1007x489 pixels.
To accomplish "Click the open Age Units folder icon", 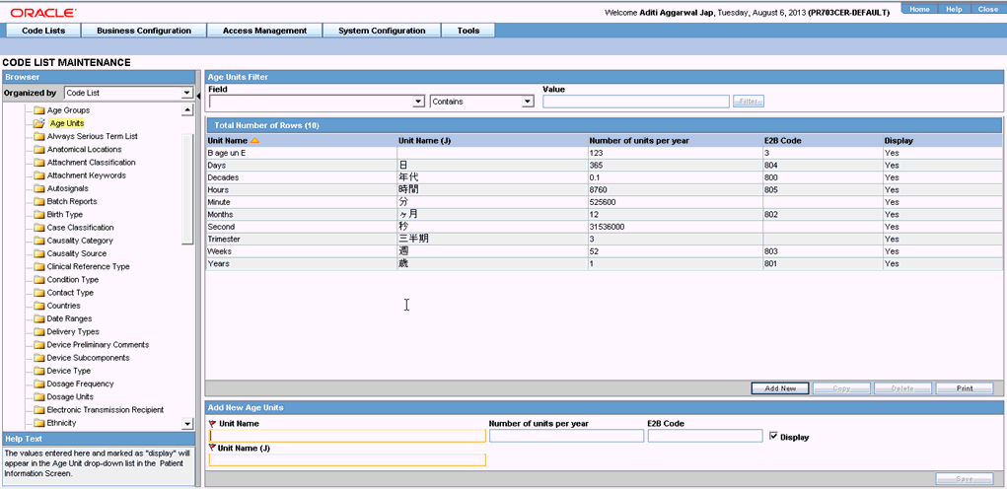I will 38,123.
